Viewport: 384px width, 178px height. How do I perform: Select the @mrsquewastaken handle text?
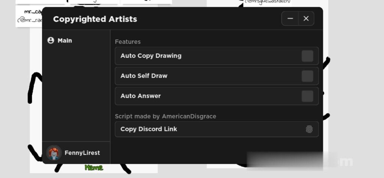(x=268, y=2)
